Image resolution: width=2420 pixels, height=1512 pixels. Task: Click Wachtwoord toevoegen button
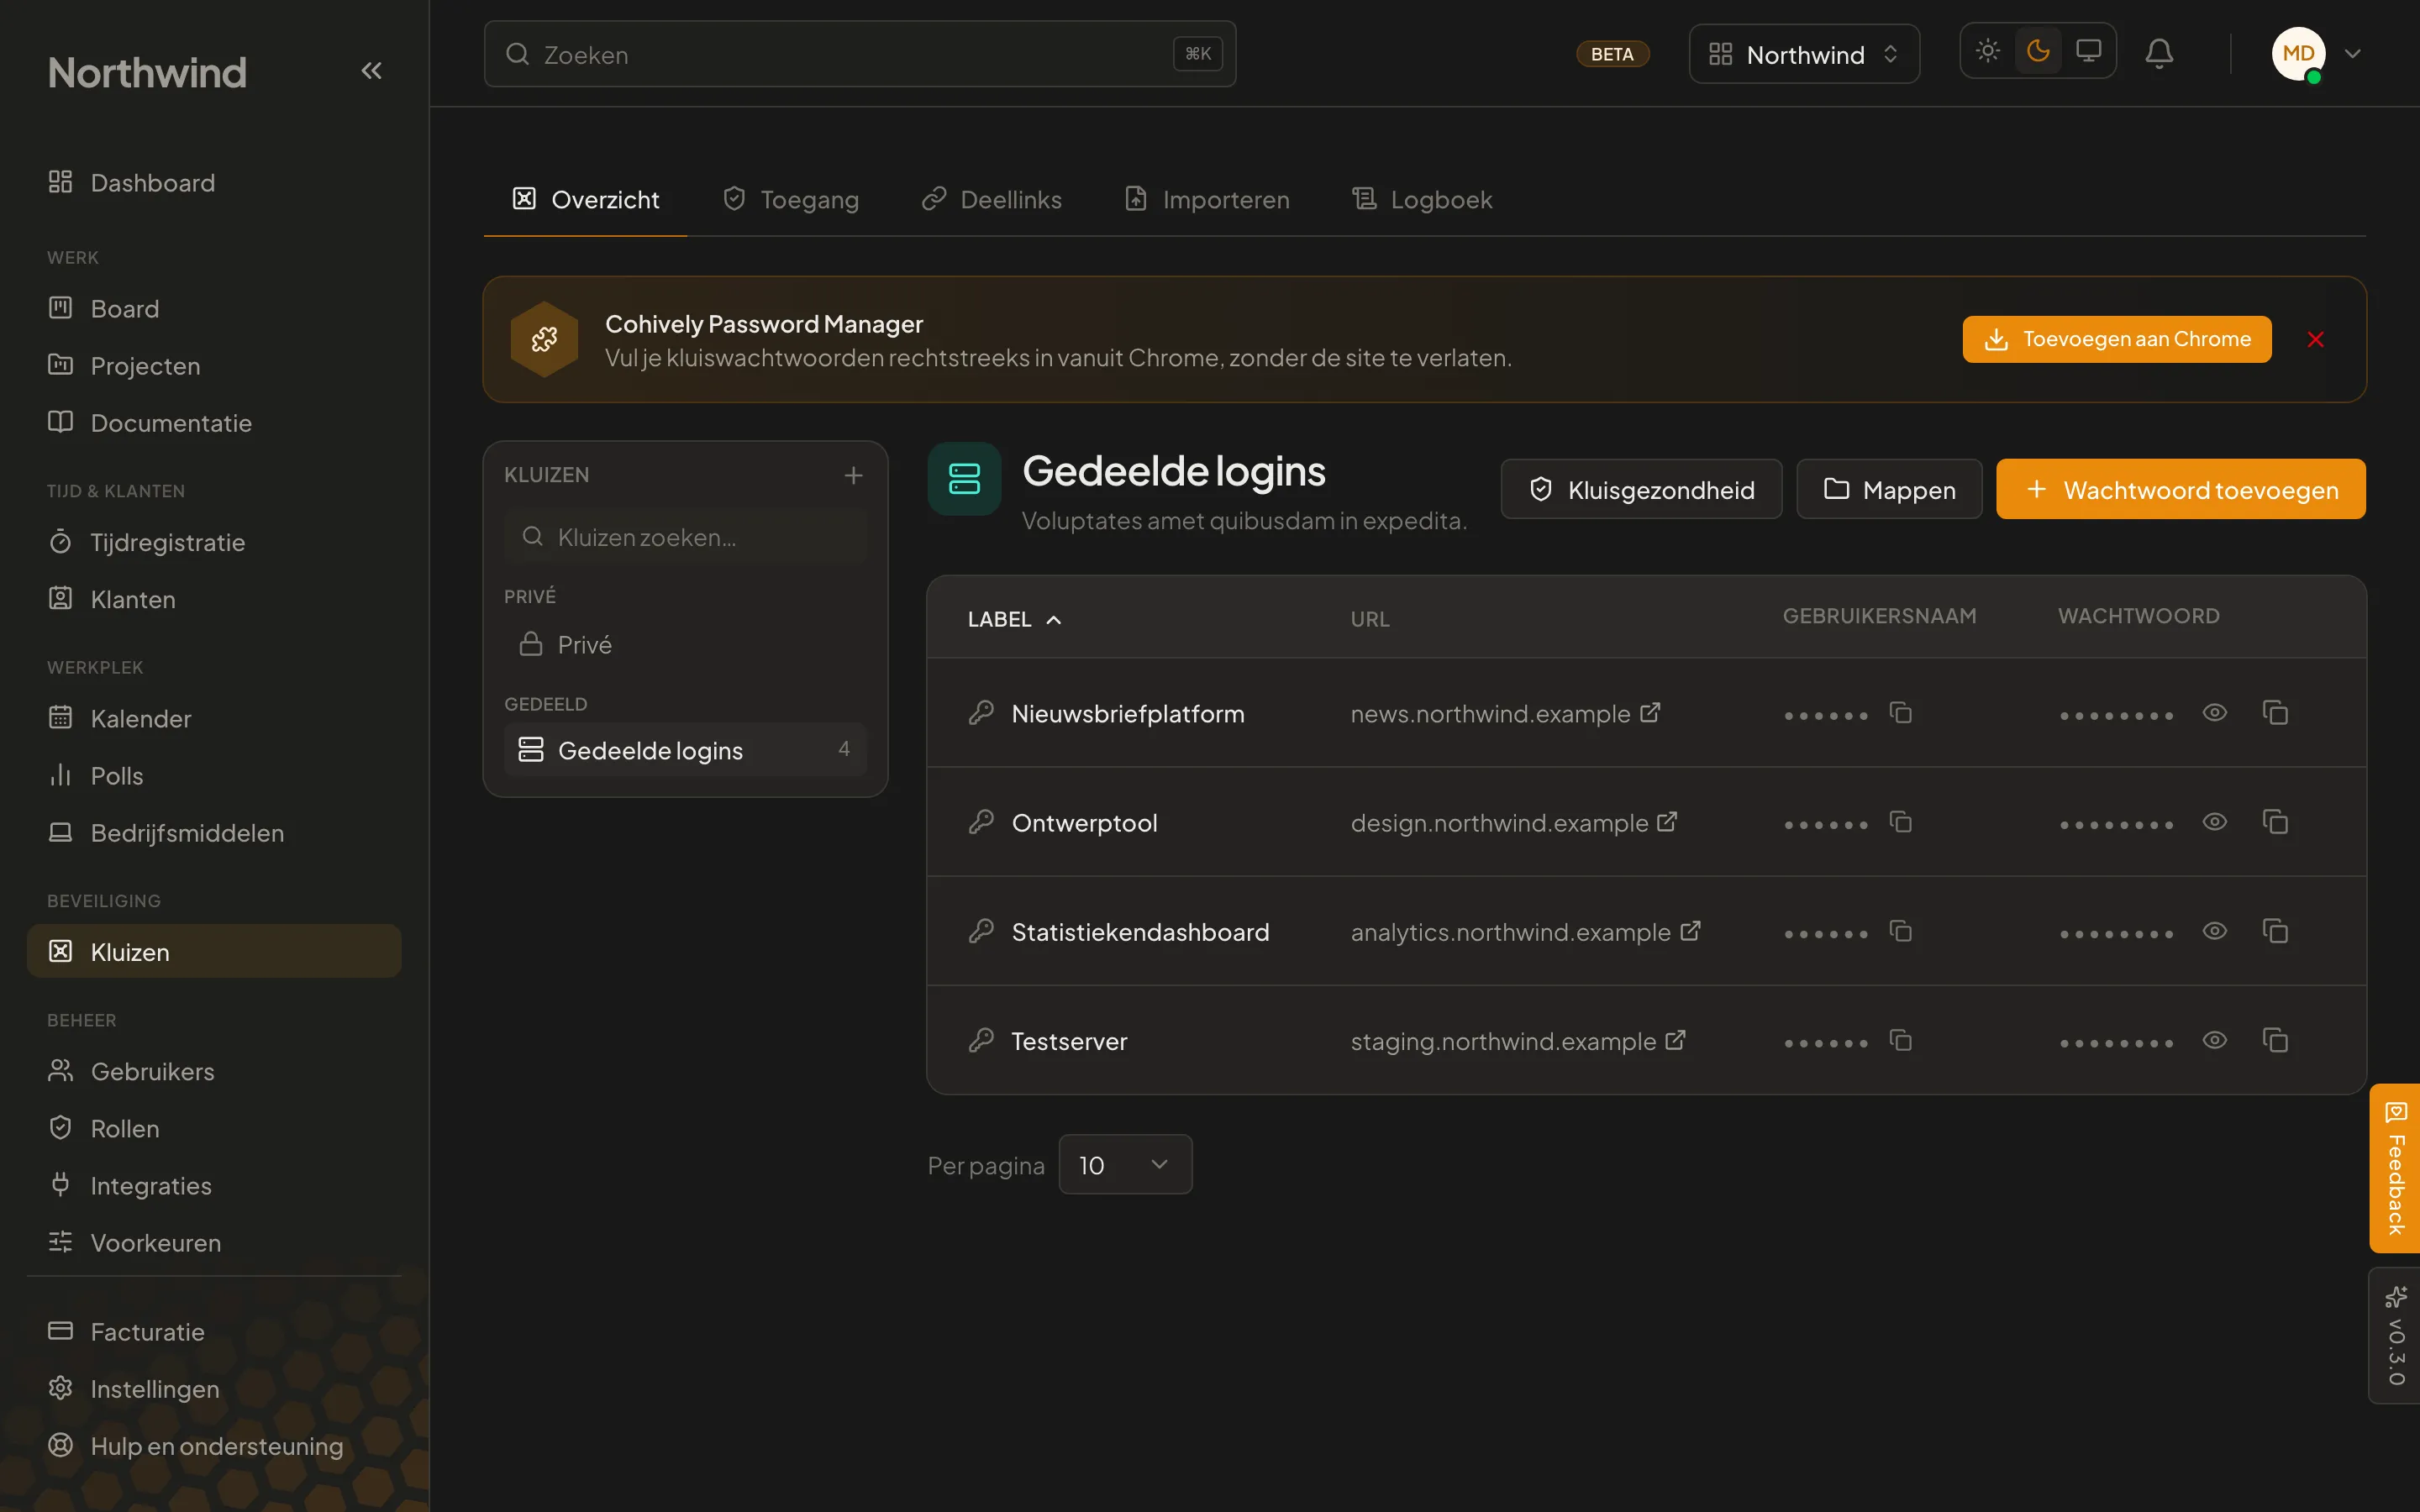2180,489
